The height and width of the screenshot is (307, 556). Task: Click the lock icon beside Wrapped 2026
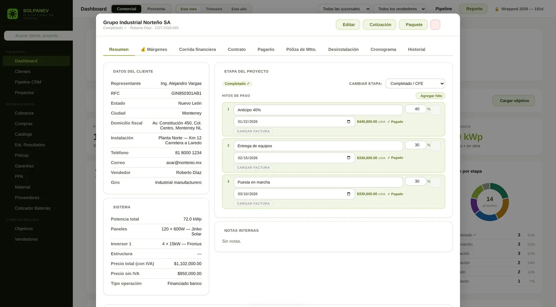point(497,9)
